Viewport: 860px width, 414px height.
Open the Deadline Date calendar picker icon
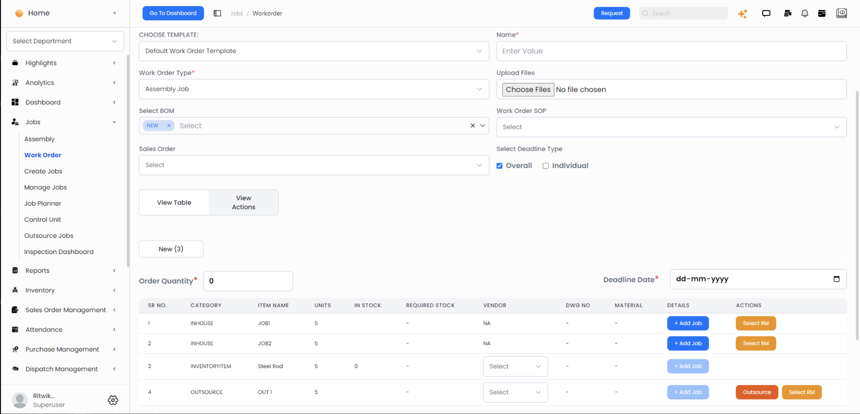836,279
